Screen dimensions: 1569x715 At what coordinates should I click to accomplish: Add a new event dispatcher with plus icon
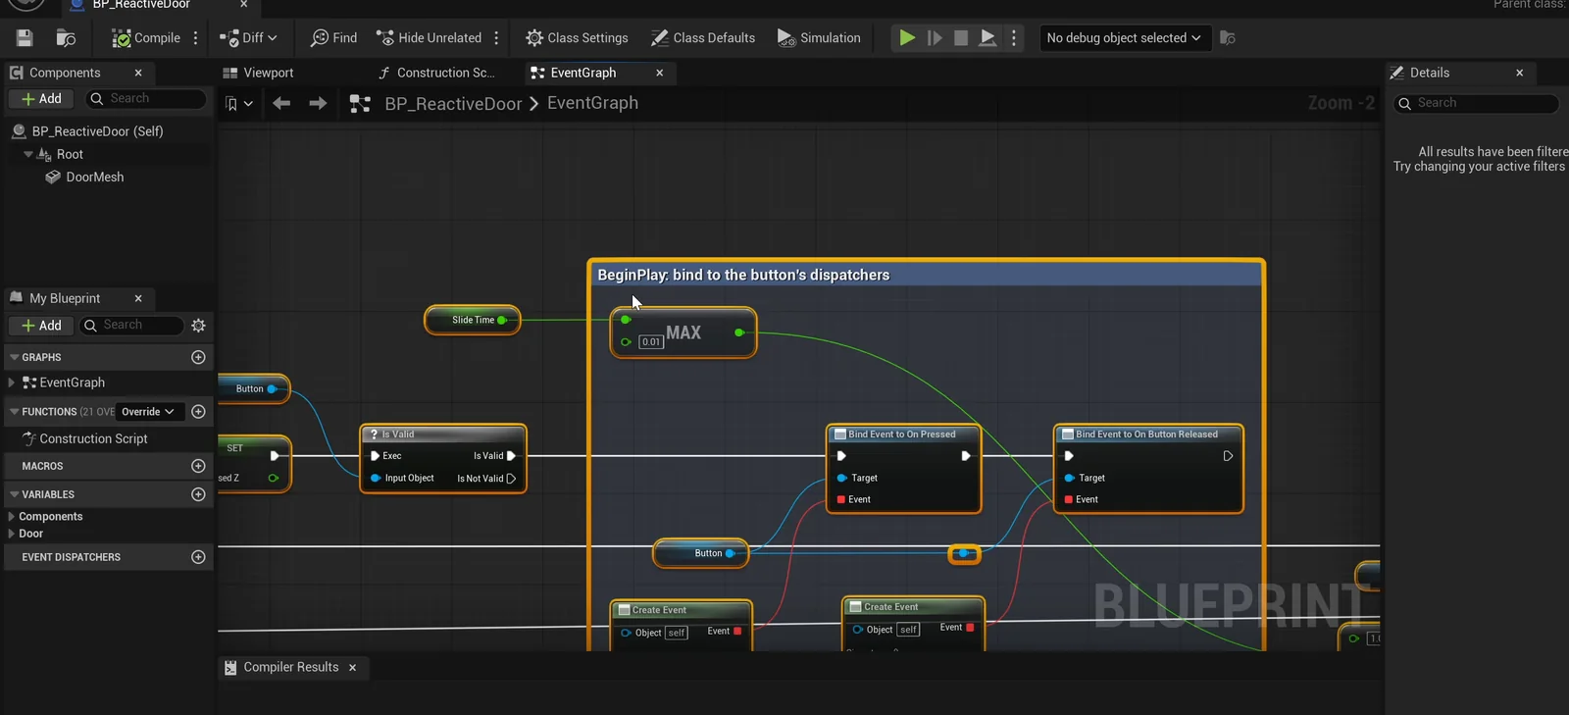[x=198, y=557]
